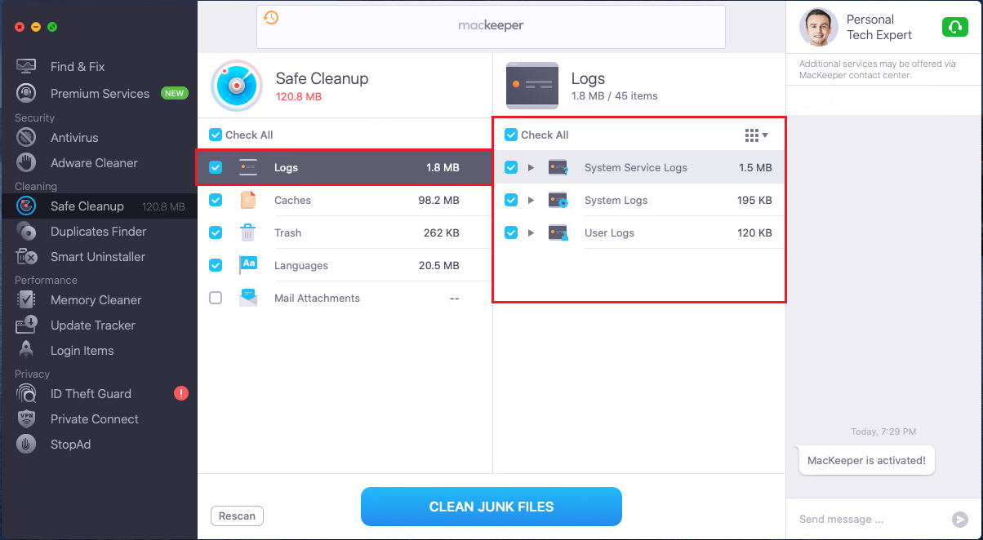Click the red alert badge on ID Theft Guard

tap(181, 394)
